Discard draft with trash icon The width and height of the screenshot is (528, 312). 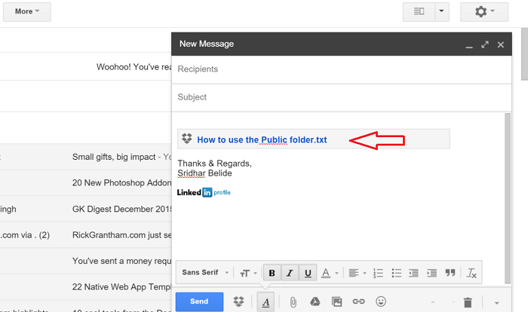click(x=468, y=302)
